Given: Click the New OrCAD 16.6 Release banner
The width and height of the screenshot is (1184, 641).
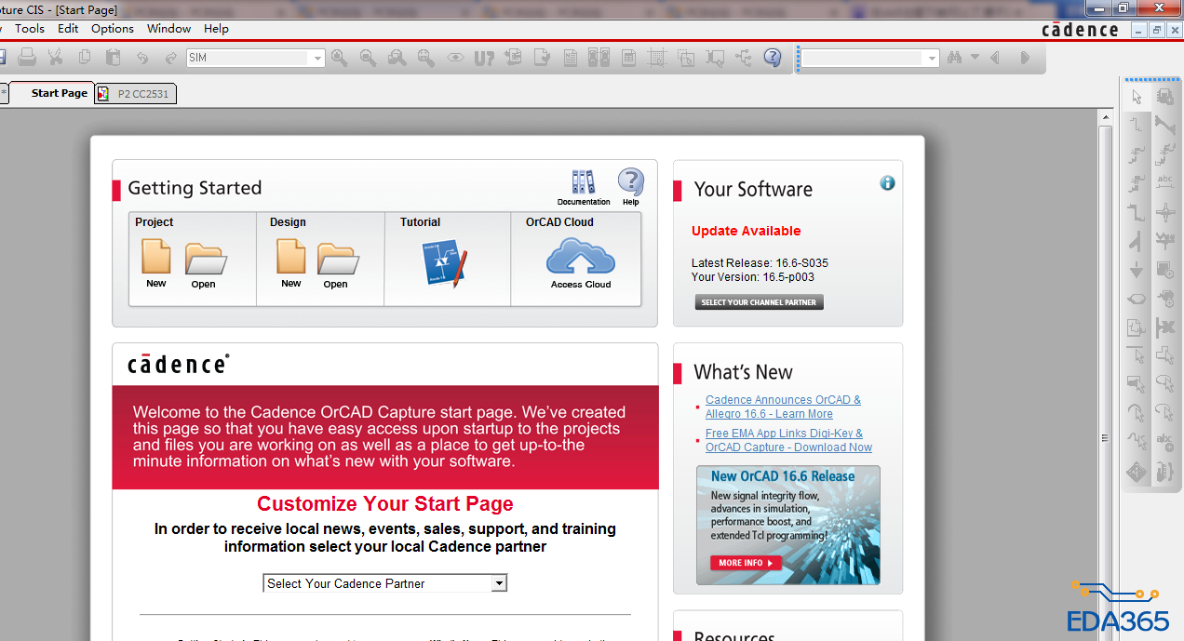Looking at the screenshot, I should coord(787,525).
